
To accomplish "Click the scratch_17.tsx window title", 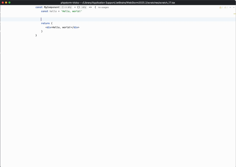I will (x=118, y=2).
